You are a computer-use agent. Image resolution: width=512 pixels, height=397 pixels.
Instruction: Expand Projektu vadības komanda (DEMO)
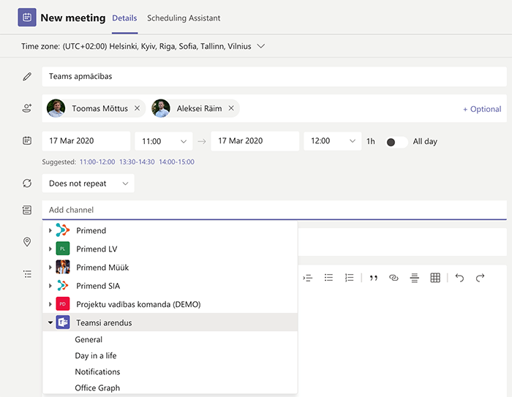click(50, 304)
